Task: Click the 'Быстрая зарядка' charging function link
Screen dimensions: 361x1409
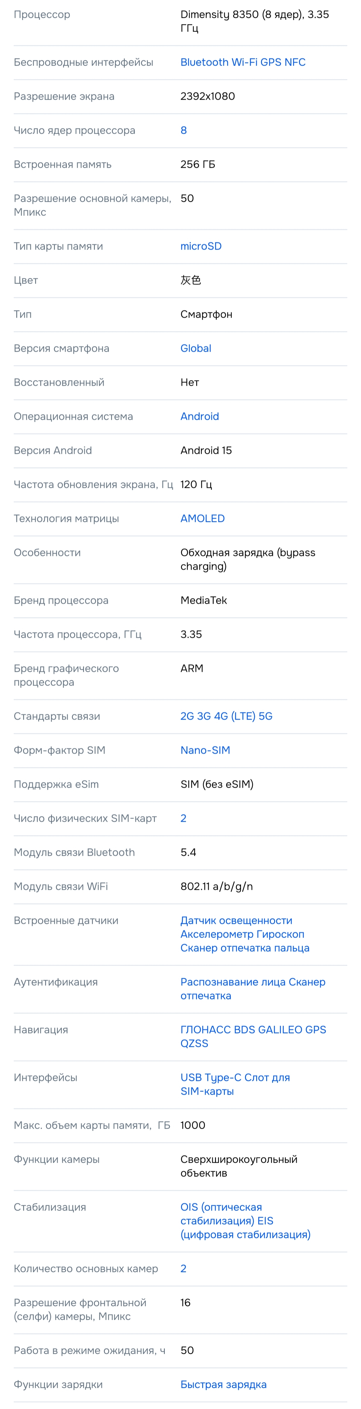Action: 223,1384
